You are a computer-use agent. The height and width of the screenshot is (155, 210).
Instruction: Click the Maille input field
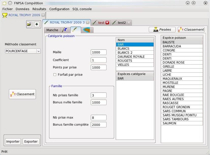pos(98,52)
